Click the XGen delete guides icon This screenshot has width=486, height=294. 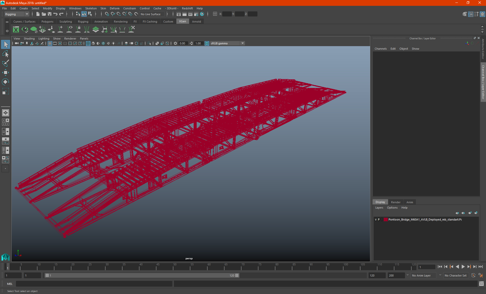pyautogui.click(x=131, y=30)
